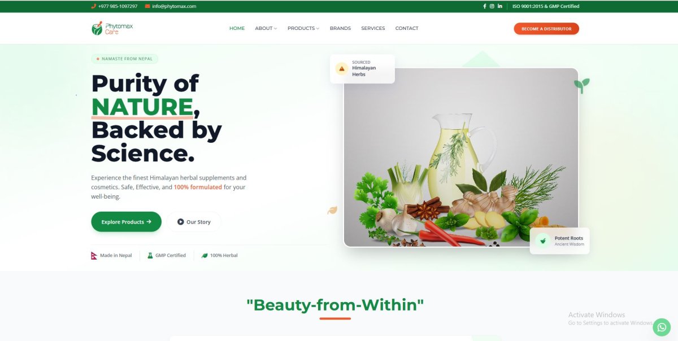Open the SERVICES menu item
This screenshot has height=341, width=678.
(x=373, y=28)
